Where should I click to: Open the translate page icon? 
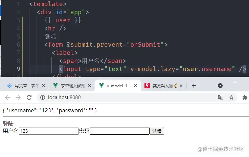point(221,97)
